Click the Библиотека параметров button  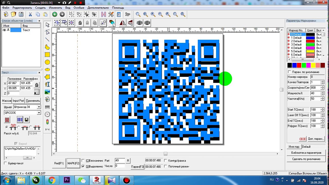point(306,153)
